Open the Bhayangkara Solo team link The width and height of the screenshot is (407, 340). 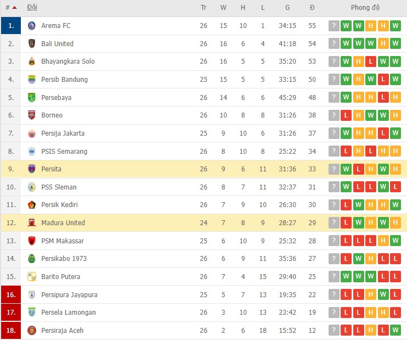pos(67,62)
